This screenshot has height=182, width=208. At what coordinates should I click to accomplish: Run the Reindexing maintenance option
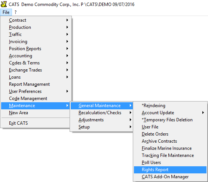click(x=170, y=106)
